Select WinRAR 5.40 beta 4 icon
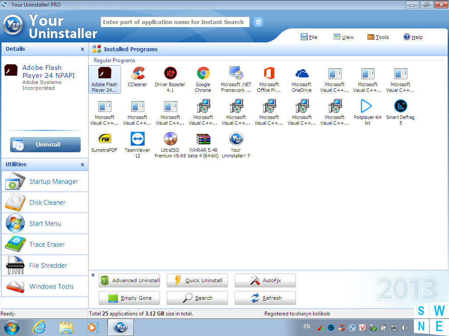449x336 pixels. 203,145
